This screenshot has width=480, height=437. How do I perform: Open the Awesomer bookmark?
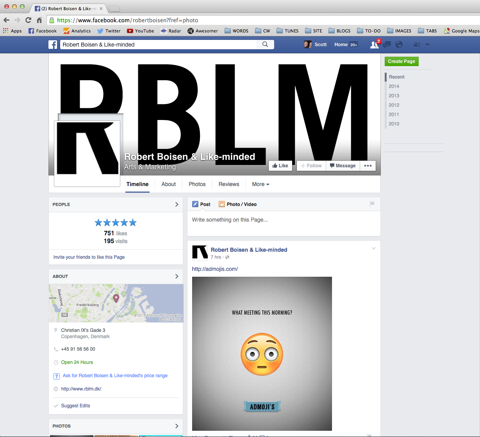click(203, 31)
